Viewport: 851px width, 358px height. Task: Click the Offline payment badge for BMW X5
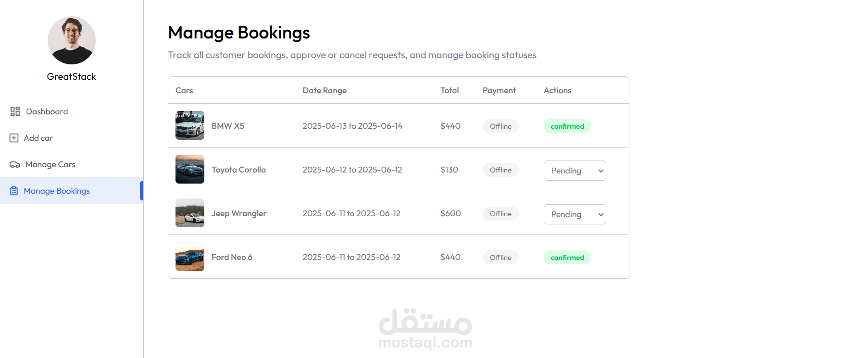[501, 126]
